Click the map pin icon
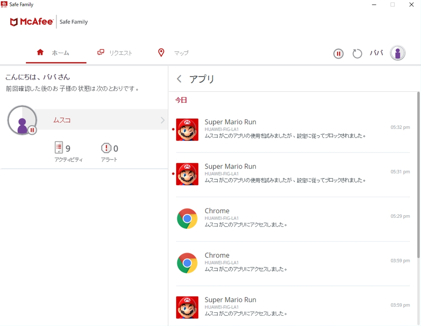The height and width of the screenshot is (326, 421). 161,52
